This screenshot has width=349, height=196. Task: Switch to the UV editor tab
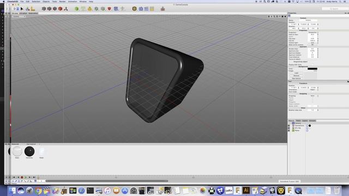pos(23,13)
